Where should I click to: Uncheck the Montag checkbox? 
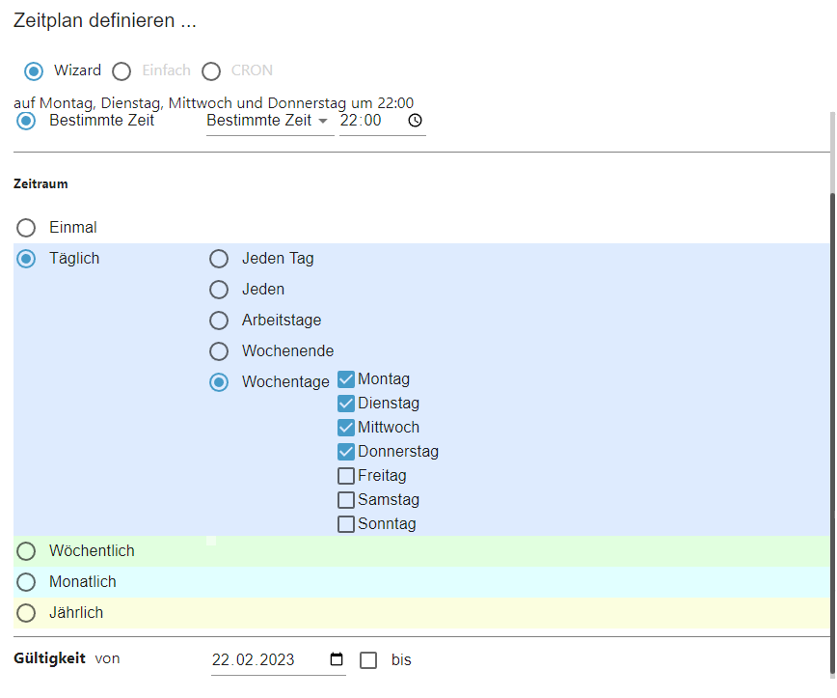click(x=346, y=379)
